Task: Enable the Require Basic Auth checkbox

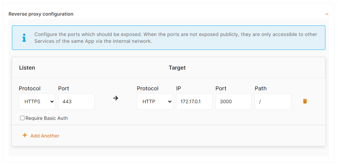Action: click(22, 118)
